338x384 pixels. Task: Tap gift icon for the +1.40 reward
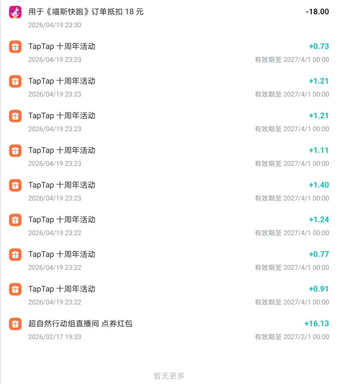(15, 185)
